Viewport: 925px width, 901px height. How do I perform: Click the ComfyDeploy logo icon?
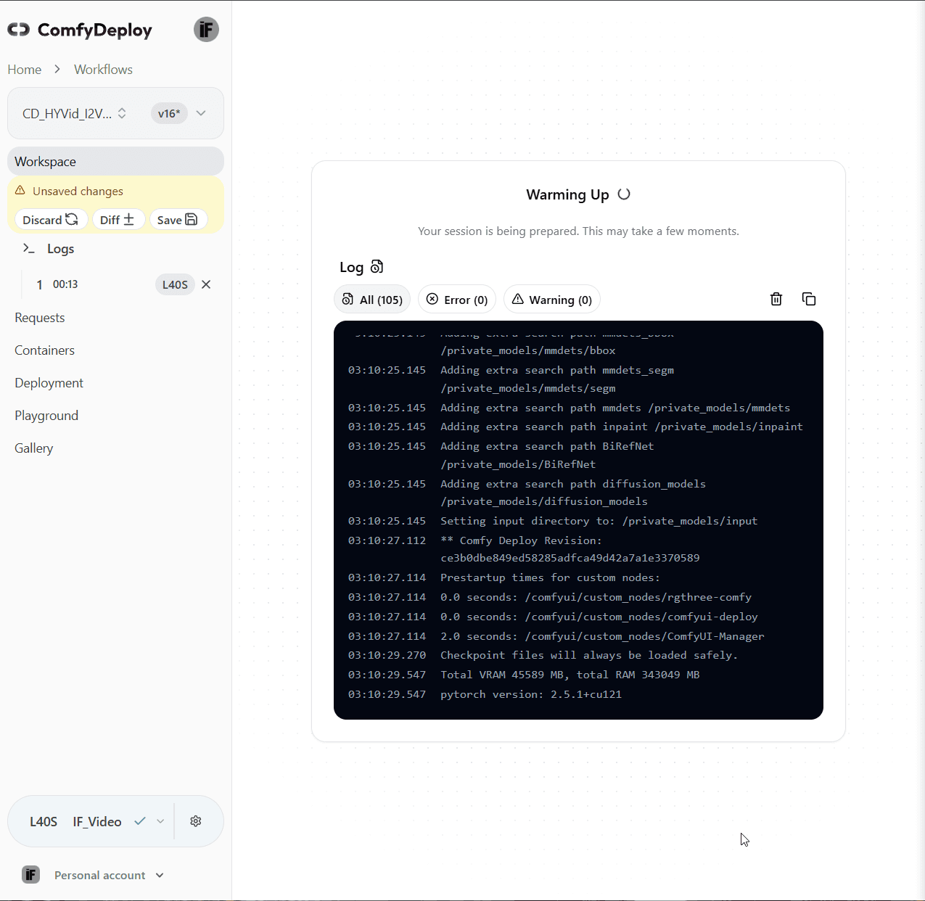point(18,30)
